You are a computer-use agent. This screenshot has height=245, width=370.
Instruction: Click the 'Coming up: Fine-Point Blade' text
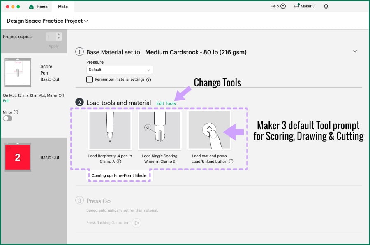click(x=119, y=175)
